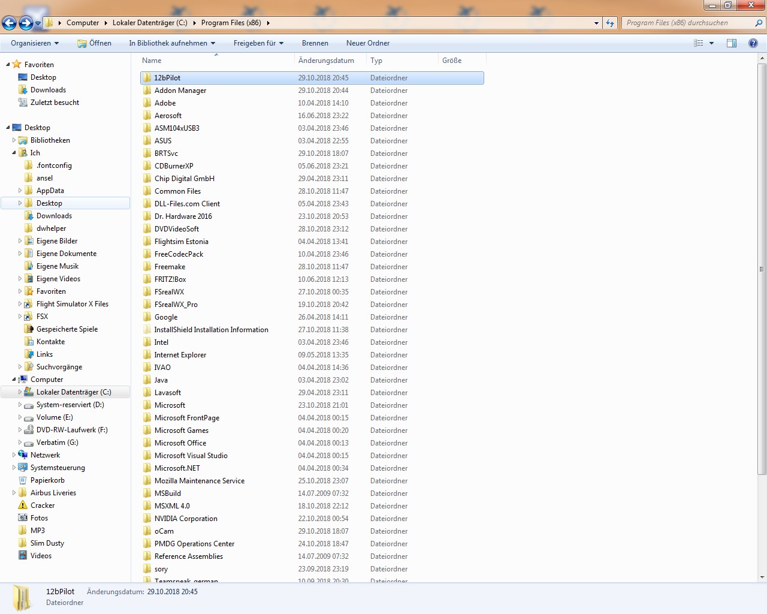Image resolution: width=767 pixels, height=614 pixels.
Task: Click the PMDG Operations Center folder icon
Action: [147, 544]
